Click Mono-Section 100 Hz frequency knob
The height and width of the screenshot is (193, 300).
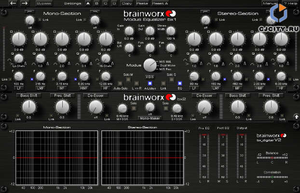coord(19,76)
